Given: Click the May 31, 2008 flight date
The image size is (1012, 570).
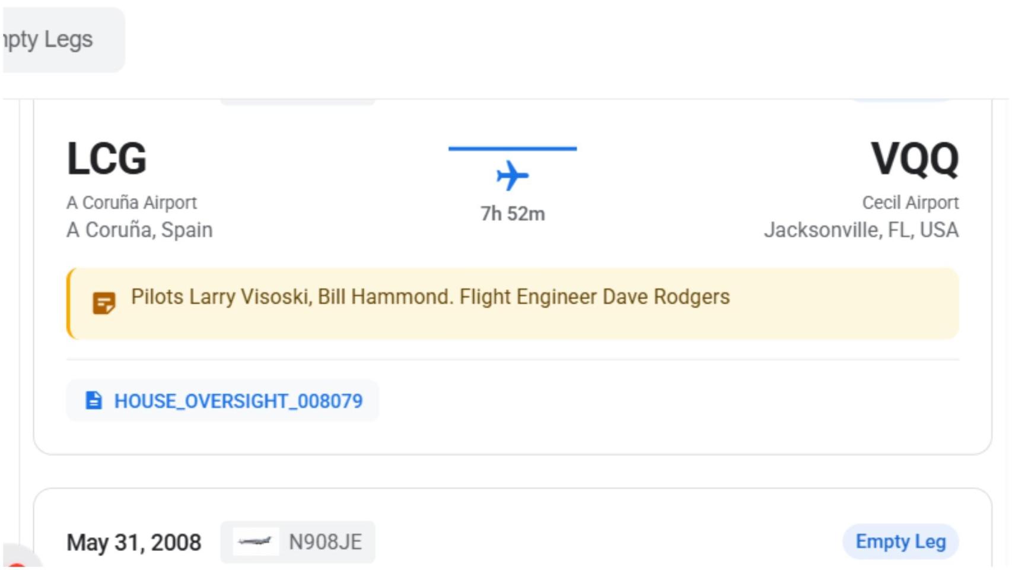Looking at the screenshot, I should tap(134, 542).
